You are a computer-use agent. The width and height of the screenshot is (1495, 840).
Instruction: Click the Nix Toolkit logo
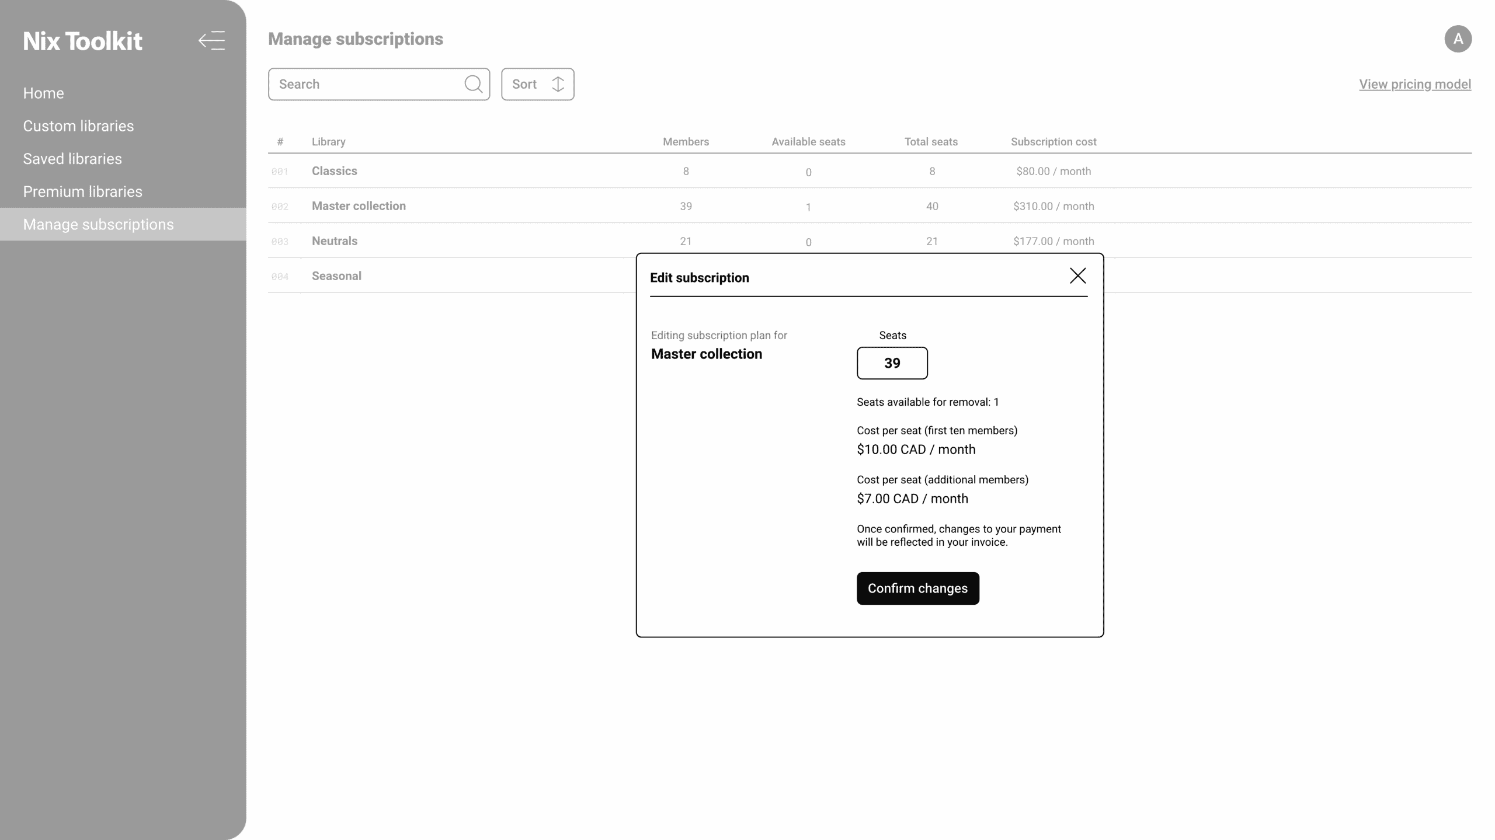coord(82,41)
